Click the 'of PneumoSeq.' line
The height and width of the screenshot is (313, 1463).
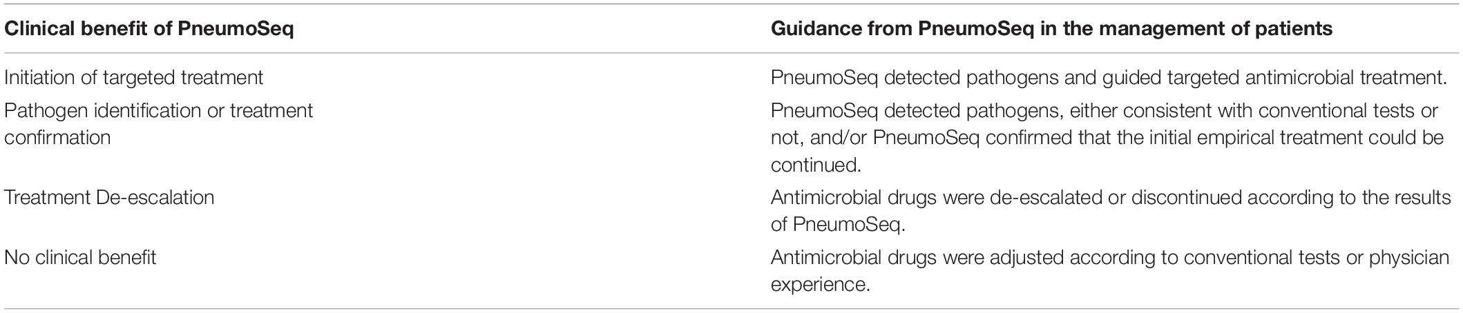[836, 225]
